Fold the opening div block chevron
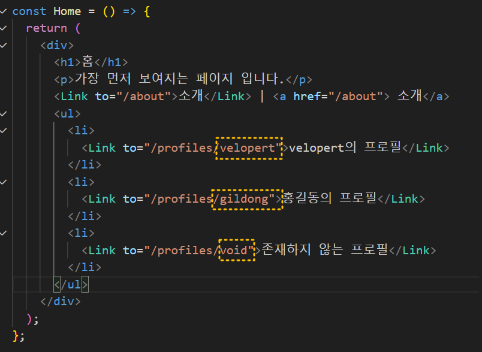Screen dimensions: 482x352 pos(4,46)
